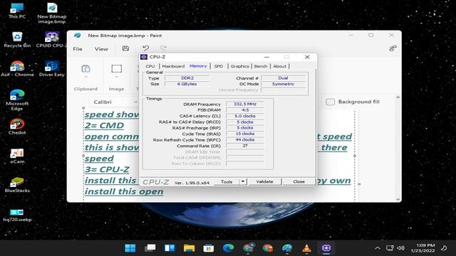Open the Tools dropdown arrow in CPU-Z
Viewport: 456px width, 256px height.
(243, 182)
